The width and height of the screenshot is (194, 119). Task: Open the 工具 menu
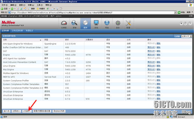[x=40, y=5]
